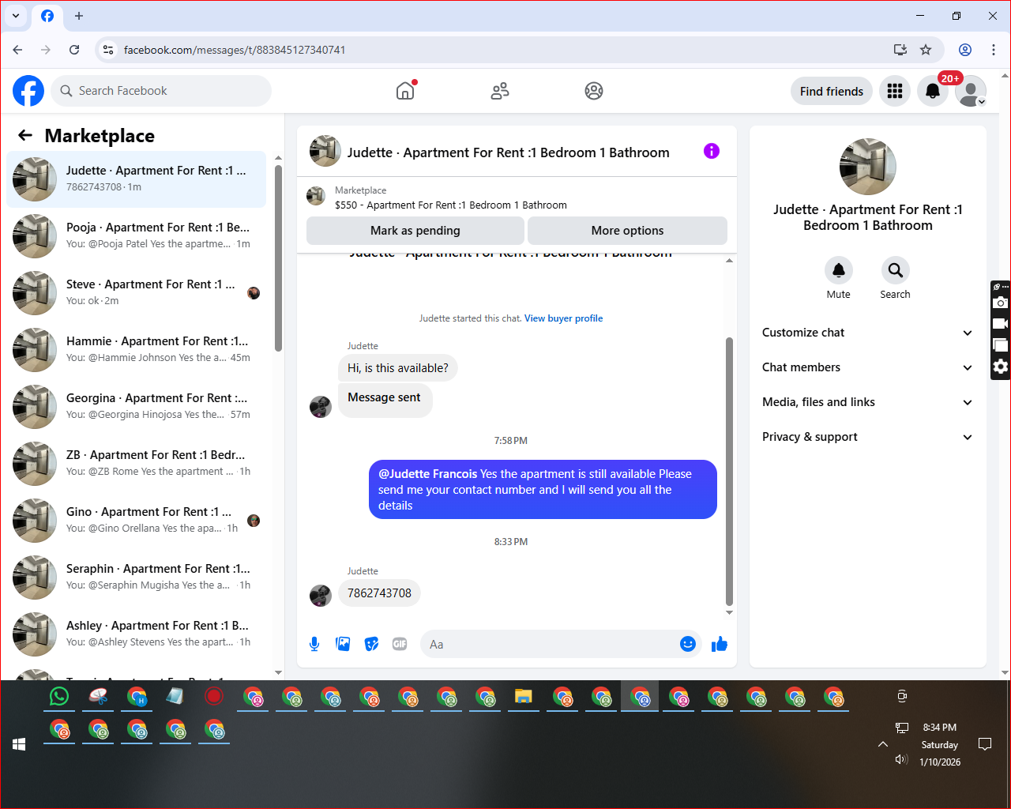Expand Customize chat section
This screenshot has width=1011, height=809.
pos(867,333)
